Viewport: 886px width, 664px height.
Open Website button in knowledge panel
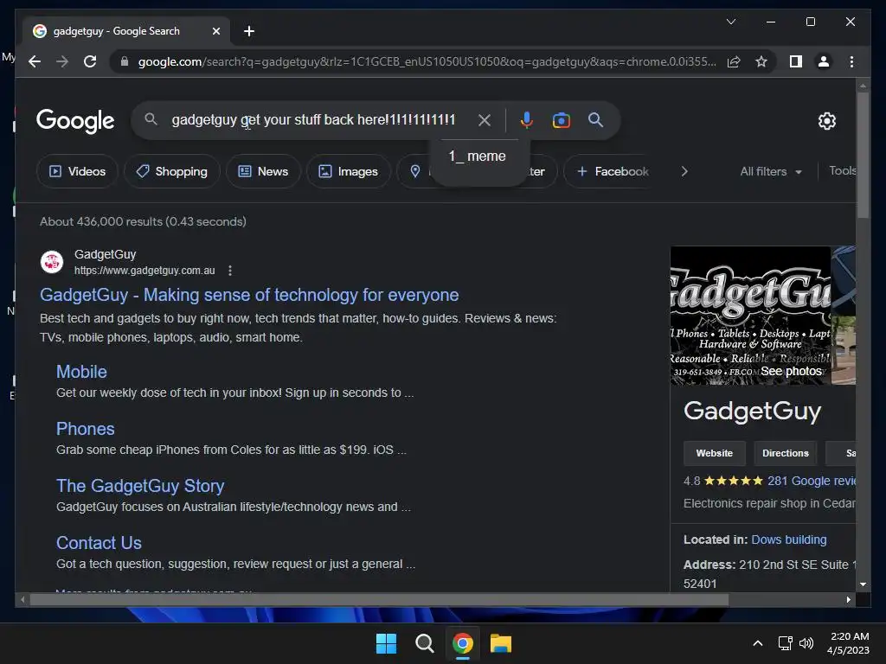point(714,453)
